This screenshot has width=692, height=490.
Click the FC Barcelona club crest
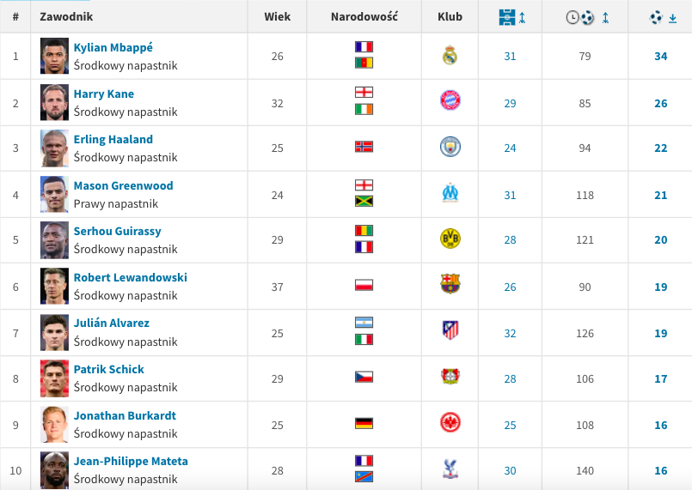coord(450,286)
